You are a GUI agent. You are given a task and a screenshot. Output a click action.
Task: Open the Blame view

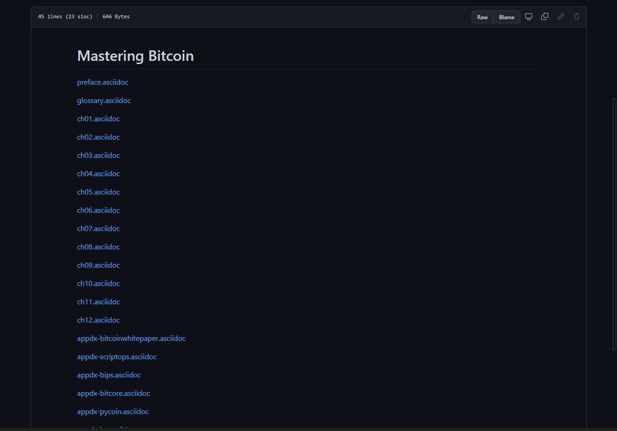[x=507, y=17]
